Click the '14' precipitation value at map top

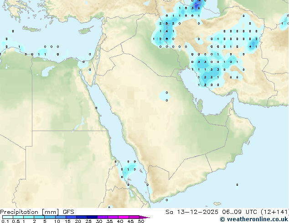coord(199,1)
